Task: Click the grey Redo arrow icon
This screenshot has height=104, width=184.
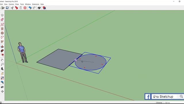Action: [x=34, y=8]
